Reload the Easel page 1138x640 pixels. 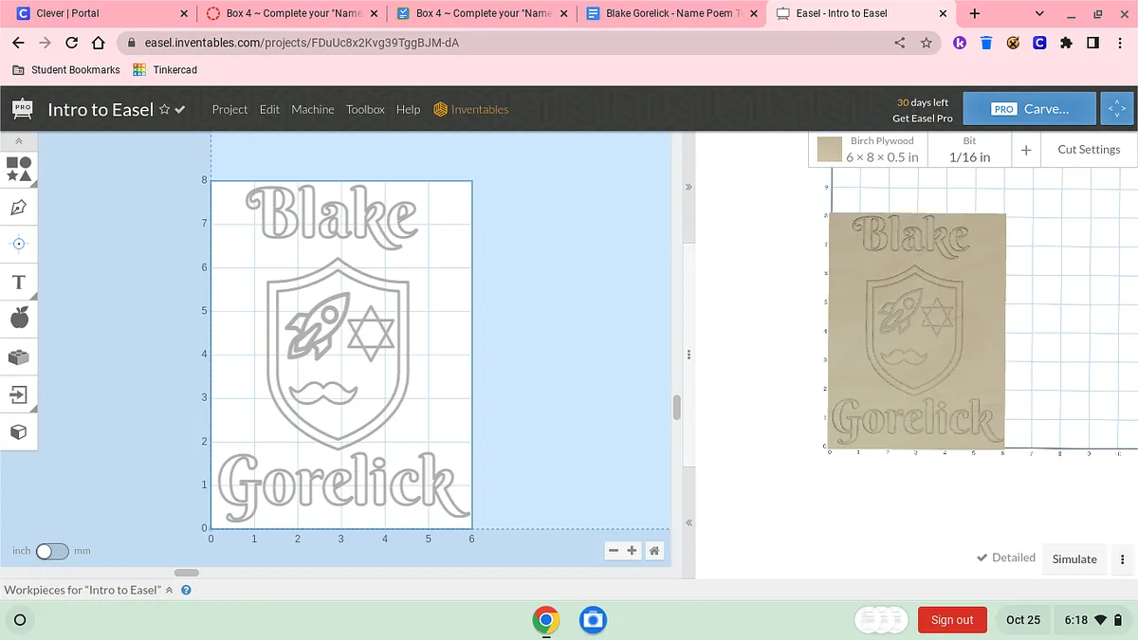point(71,43)
